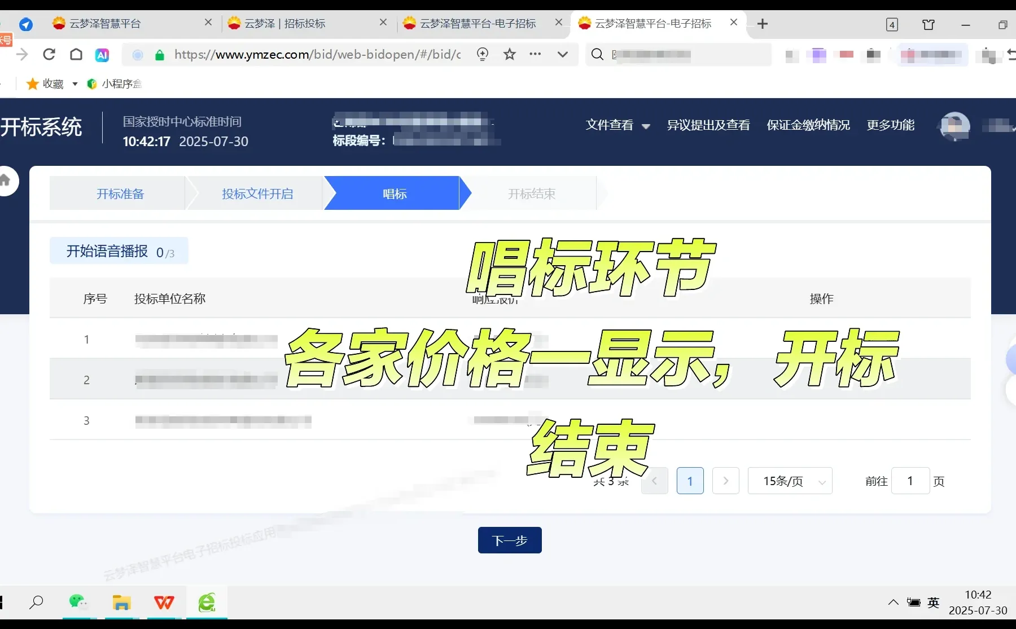1016x629 pixels.
Task: Open File Explorer from the taskbar
Action: [x=121, y=602]
